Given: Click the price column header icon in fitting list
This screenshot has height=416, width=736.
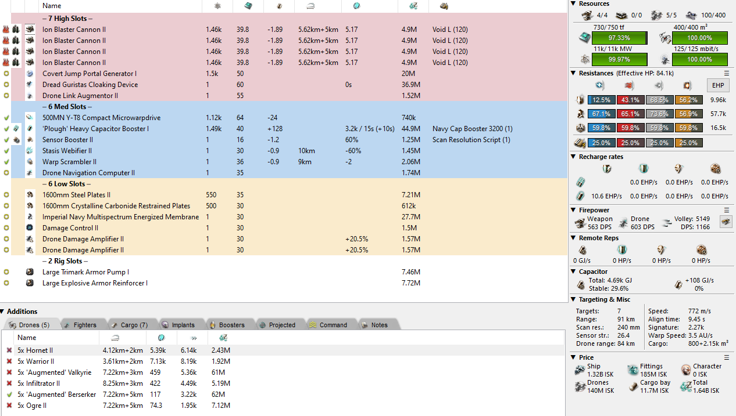Looking at the screenshot, I should tap(413, 6).
